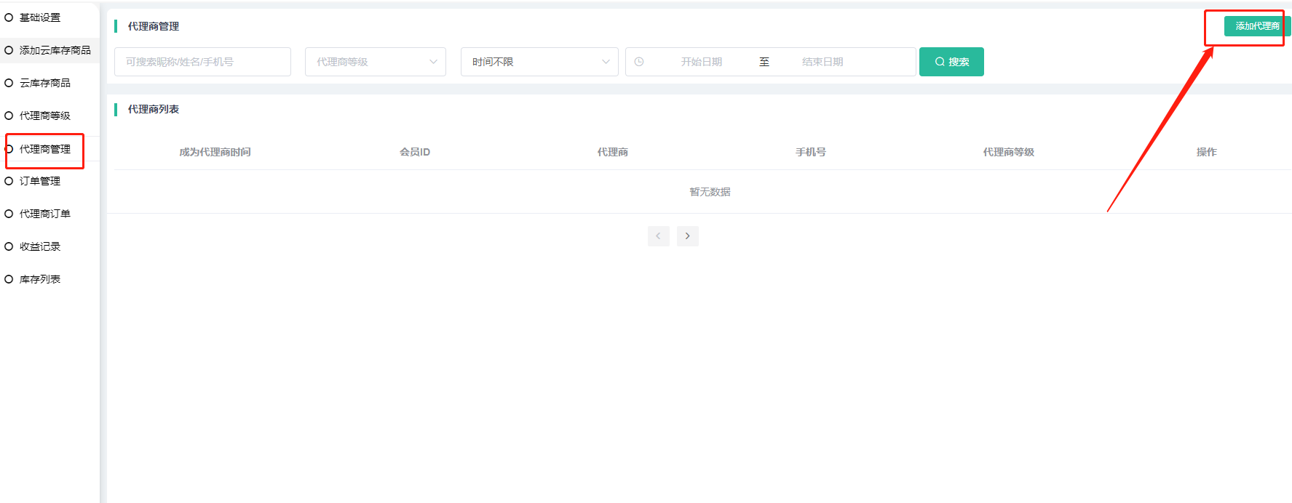The height and width of the screenshot is (503, 1292).
Task: Open 库存列表 sidebar item
Action: coord(40,279)
